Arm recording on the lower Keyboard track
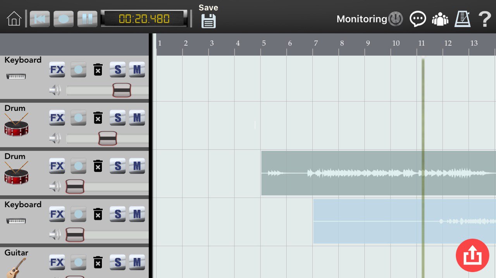496x278 pixels. [x=78, y=214]
